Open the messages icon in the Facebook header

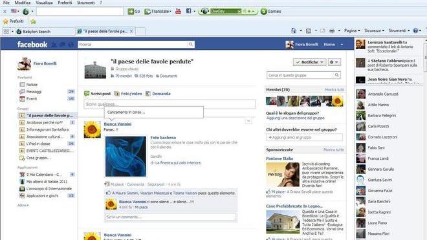62,45
